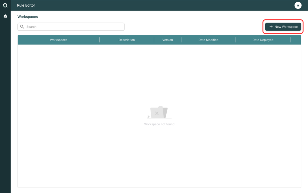
Task: Click divider between Description and Version
Action: [x=154, y=40]
